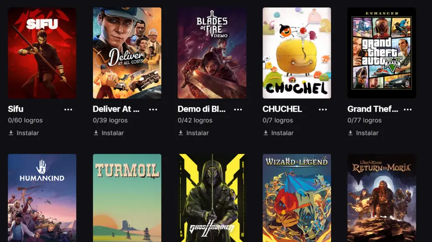The image size is (432, 242).
Task: Open the three-dot menu for Sifu
Action: pos(68,109)
